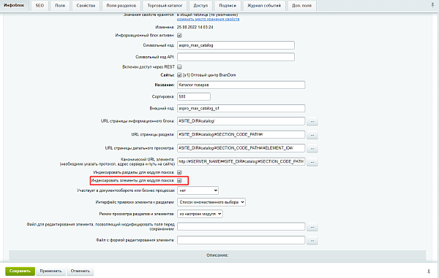439x278 pixels.
Task: Open документооборот или бизнес процессах dropdown
Action: coord(198,190)
